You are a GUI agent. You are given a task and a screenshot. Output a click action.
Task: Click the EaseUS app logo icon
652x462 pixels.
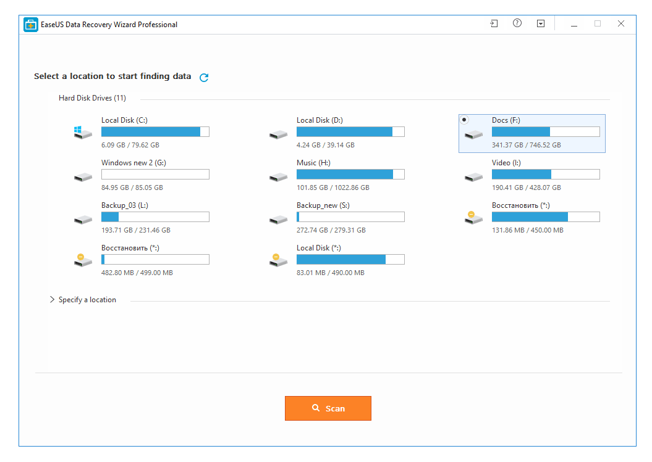pos(31,25)
